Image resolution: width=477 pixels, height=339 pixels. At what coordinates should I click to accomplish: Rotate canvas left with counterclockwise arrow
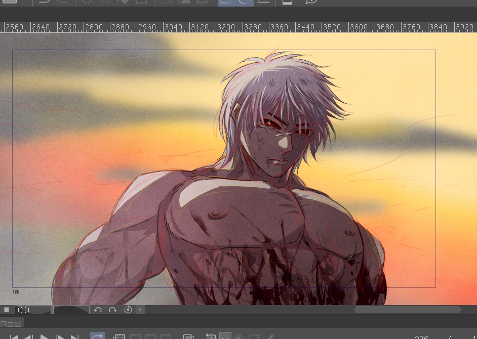[x=98, y=310]
